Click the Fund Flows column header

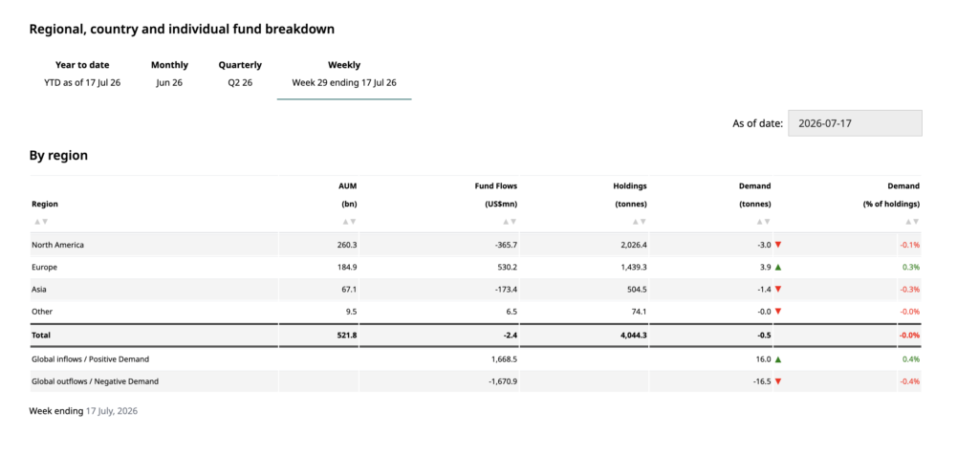pos(496,195)
